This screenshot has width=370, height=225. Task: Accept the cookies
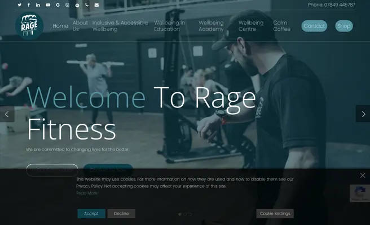[91, 214]
